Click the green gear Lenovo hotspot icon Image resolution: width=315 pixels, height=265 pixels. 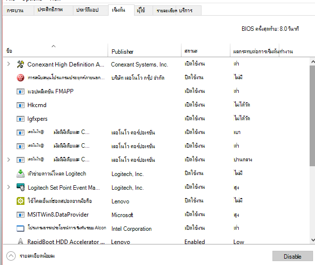[21, 201]
